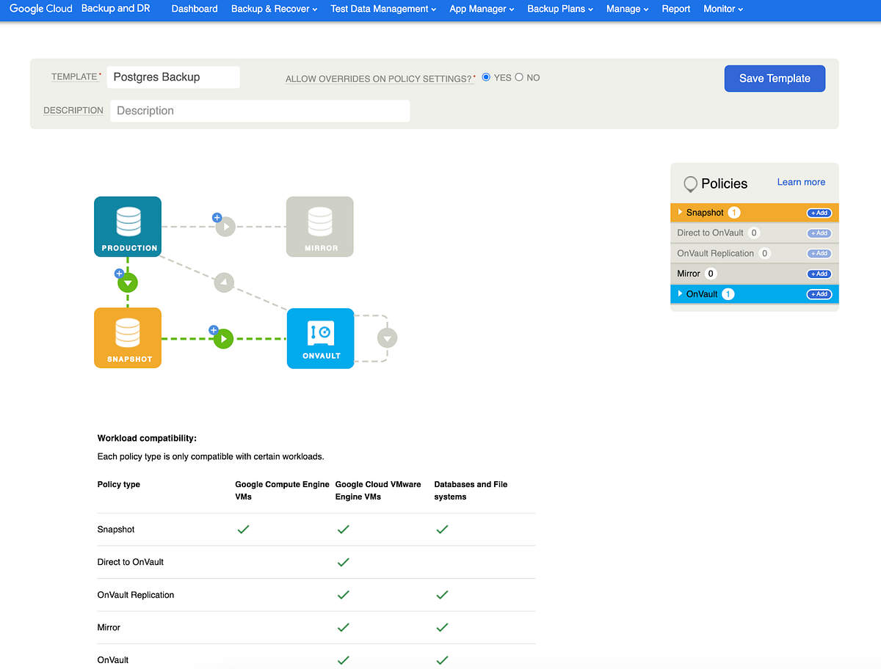Click grey diagonal Direct to OnVault arrow
Screen dimensions: 881x669
pos(224,282)
